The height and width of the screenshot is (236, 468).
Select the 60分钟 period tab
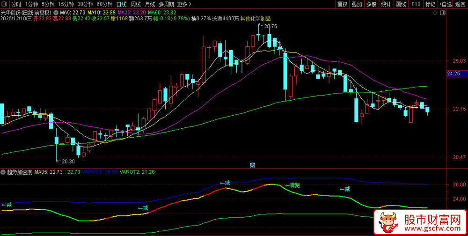104,4
